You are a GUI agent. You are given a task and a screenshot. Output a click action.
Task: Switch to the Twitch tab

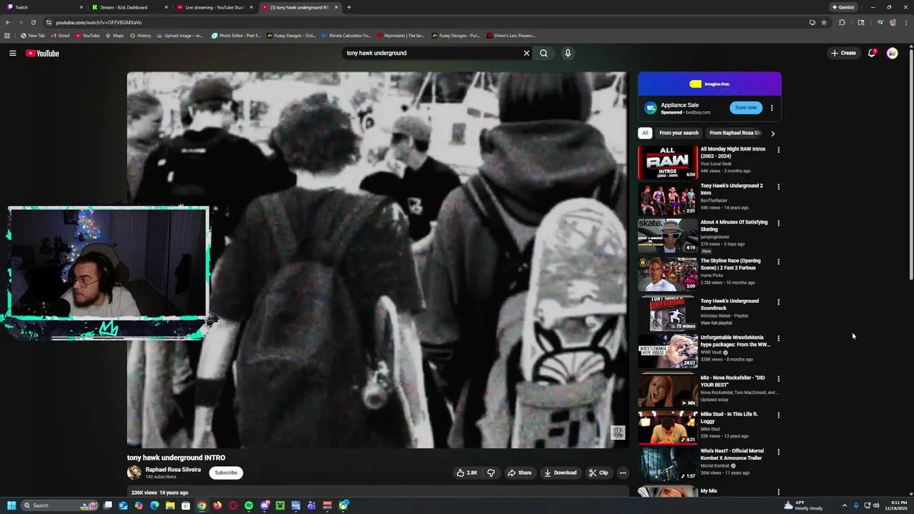click(43, 7)
